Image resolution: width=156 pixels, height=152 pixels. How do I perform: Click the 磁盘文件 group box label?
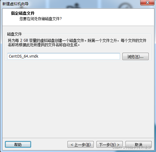[x=14, y=34]
